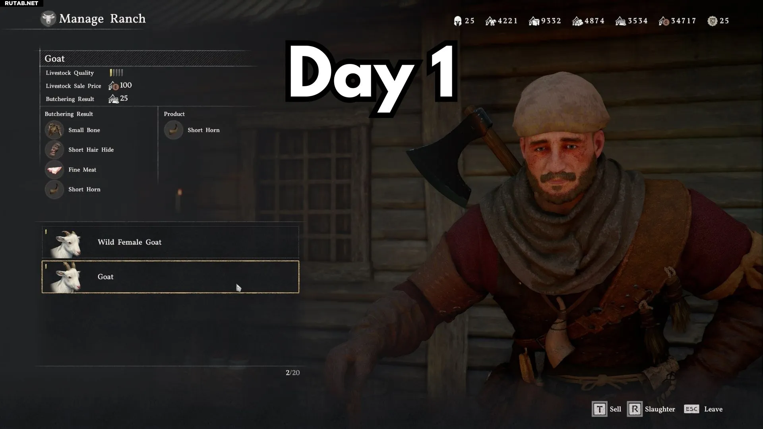Select the Small Bone butchering item icon

54,130
